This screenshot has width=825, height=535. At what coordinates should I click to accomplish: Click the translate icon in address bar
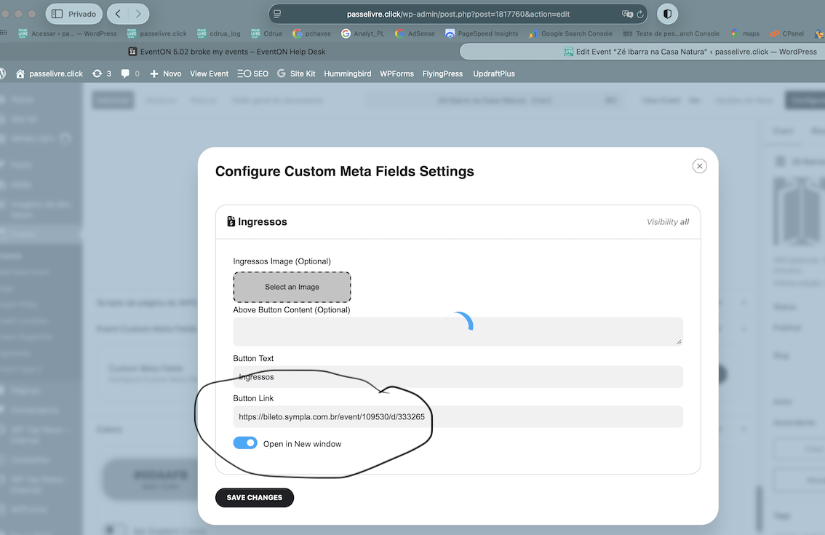click(x=627, y=14)
